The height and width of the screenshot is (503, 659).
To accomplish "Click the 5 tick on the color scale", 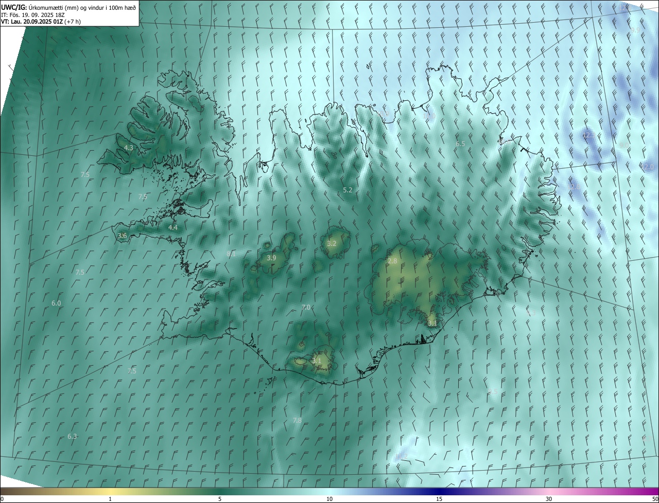I will [x=220, y=499].
